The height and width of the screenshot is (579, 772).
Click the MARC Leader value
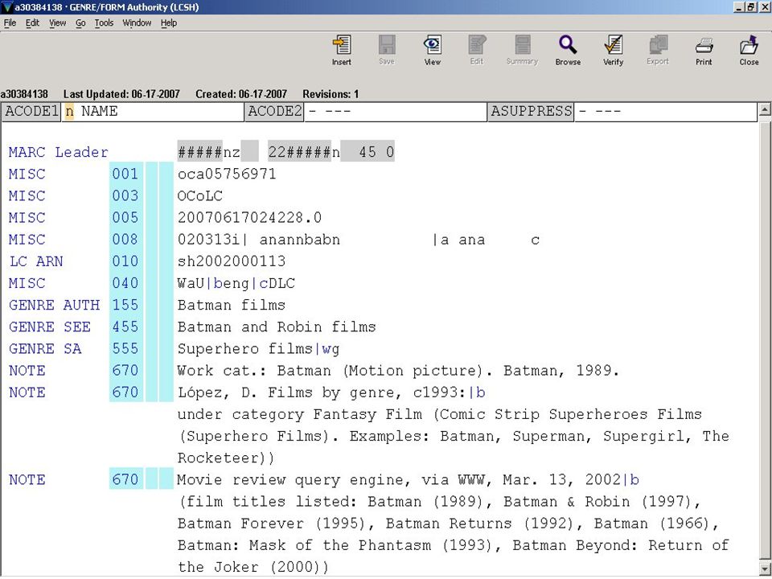[285, 152]
